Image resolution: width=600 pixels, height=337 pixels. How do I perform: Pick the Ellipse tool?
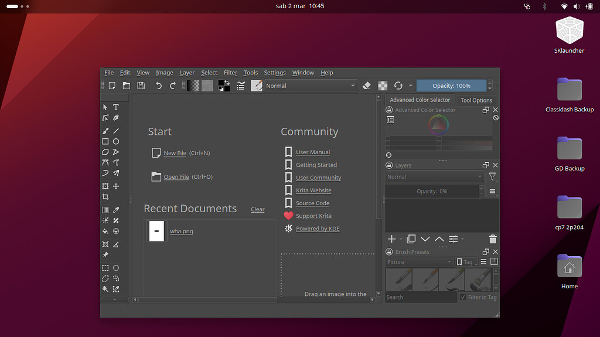pos(116,141)
